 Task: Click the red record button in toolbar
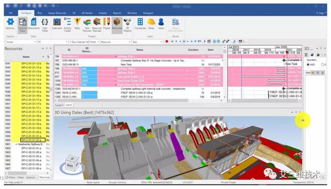point(167,41)
